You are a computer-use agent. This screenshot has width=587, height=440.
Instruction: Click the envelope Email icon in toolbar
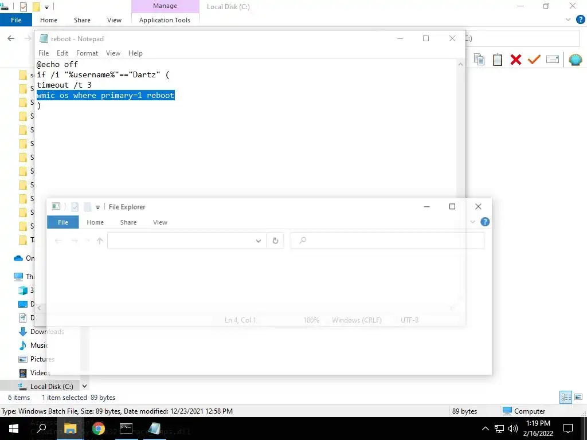coord(553,60)
